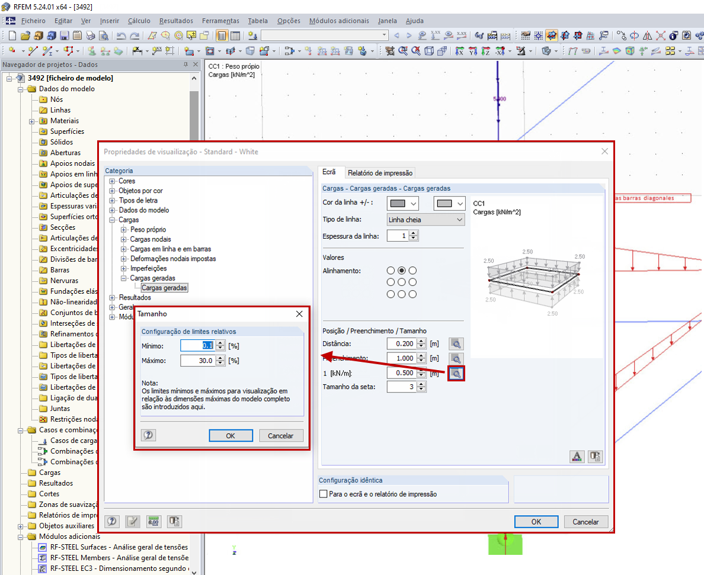Open size limits button beside 1 [kN/m] field

[456, 373]
